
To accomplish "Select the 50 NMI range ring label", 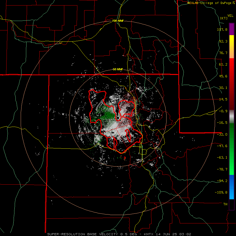I will (118, 69).
